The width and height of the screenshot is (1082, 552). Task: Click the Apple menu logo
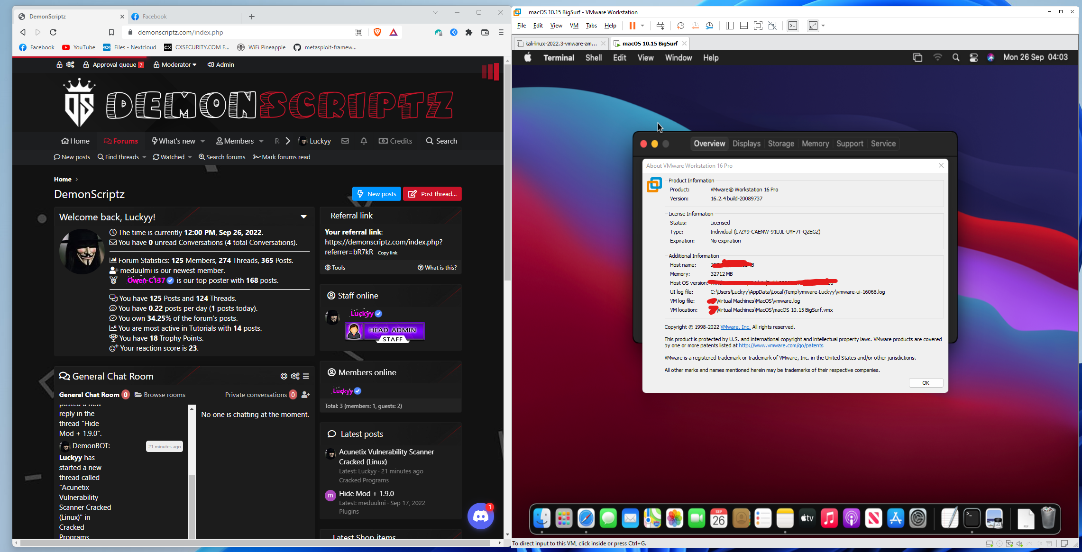tap(528, 57)
